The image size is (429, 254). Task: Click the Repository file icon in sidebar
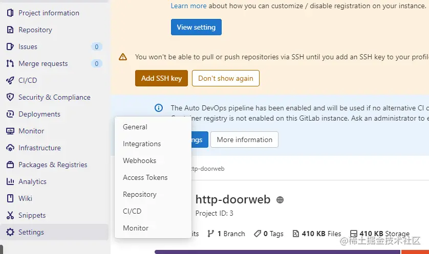(x=10, y=30)
